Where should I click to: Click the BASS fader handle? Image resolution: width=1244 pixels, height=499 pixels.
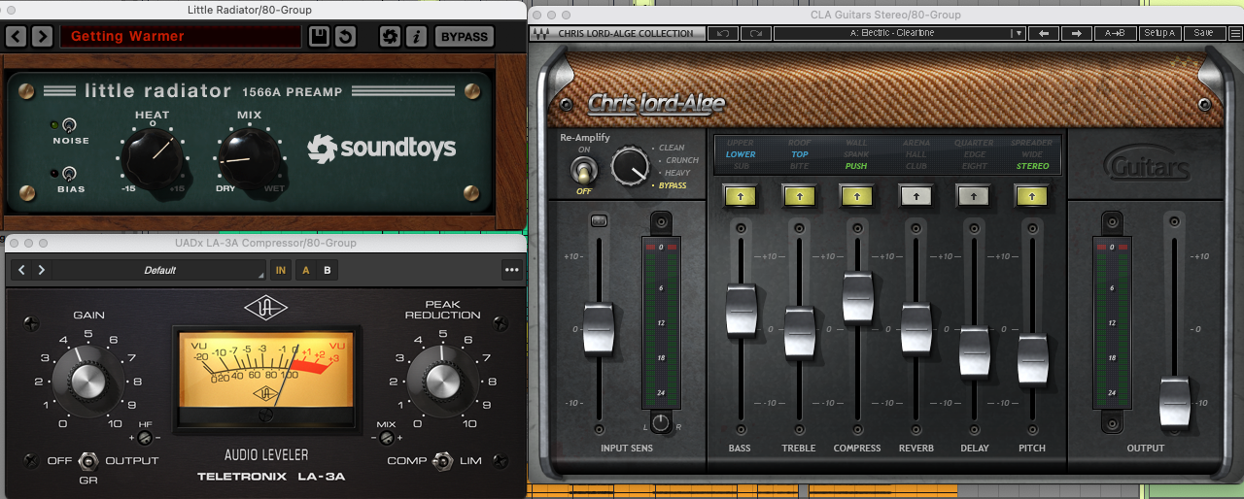(x=741, y=310)
